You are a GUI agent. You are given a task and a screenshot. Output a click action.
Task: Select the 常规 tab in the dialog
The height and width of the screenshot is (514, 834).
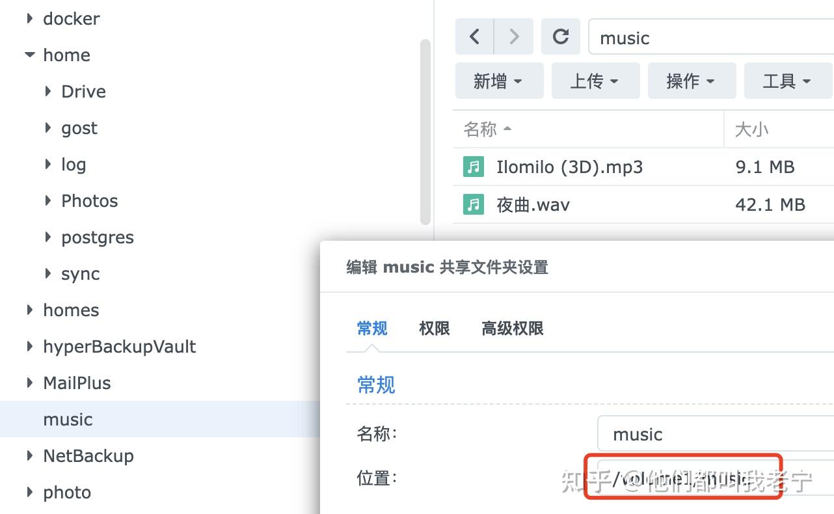pos(372,329)
